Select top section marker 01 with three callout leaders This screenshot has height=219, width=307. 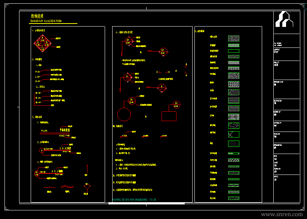point(128,41)
